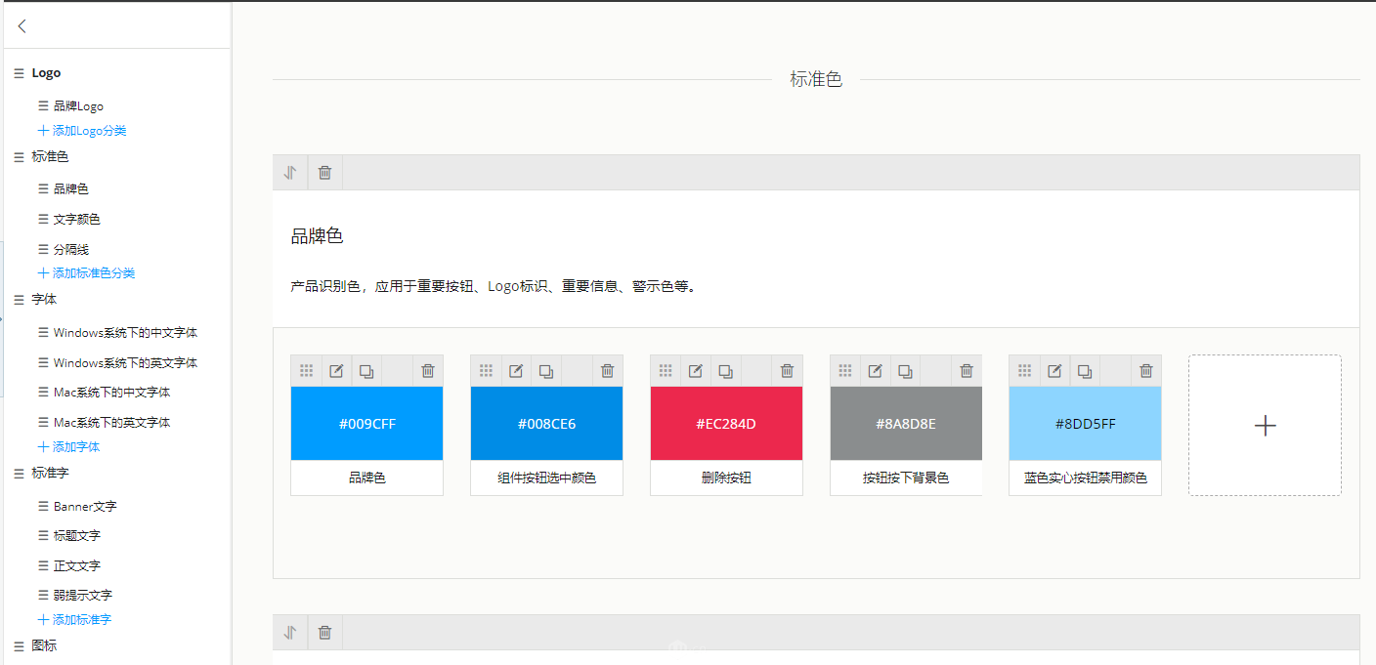1376x665 pixels.
Task: Click the #009CFF blue swatch
Action: 366,424
